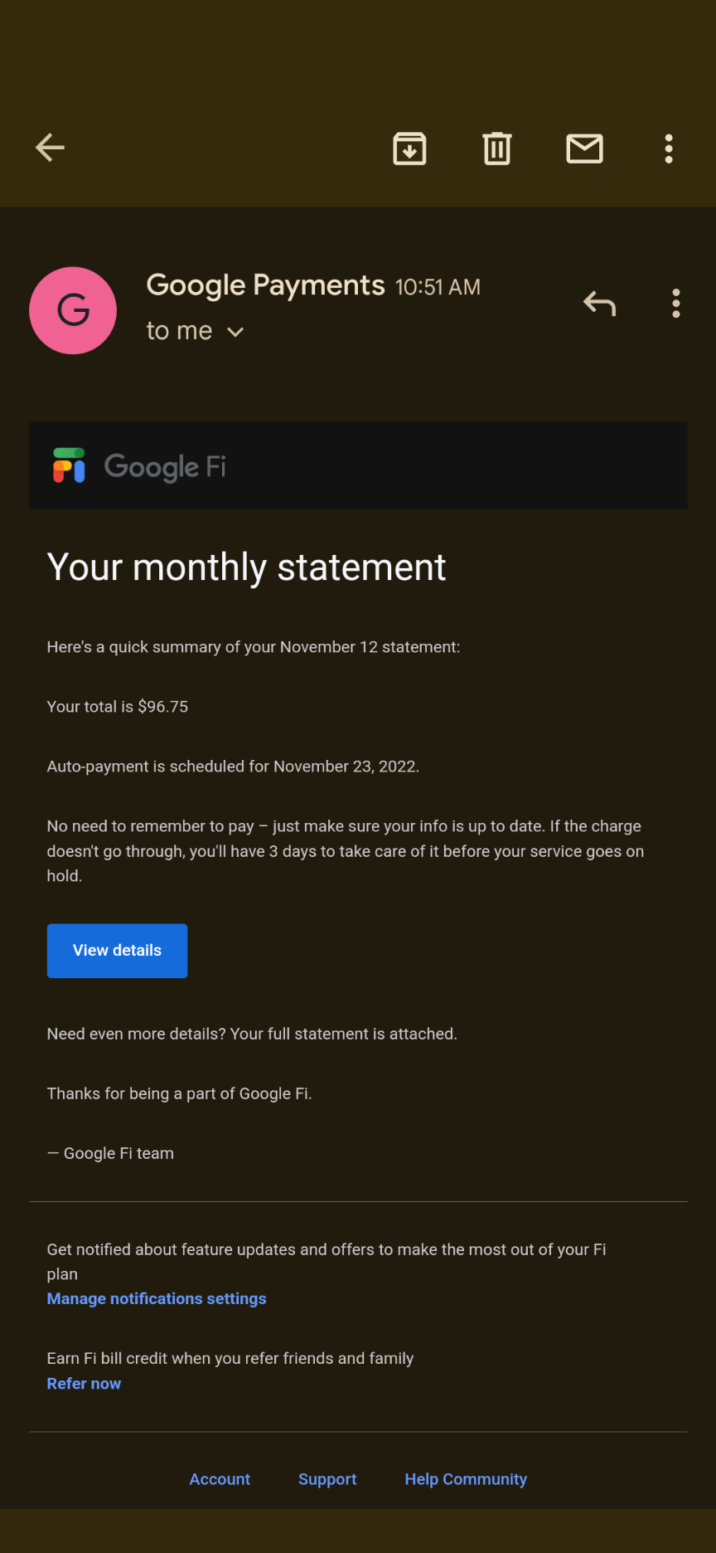Image resolution: width=716 pixels, height=1553 pixels.
Task: Go back using the arrow icon
Action: 50,148
